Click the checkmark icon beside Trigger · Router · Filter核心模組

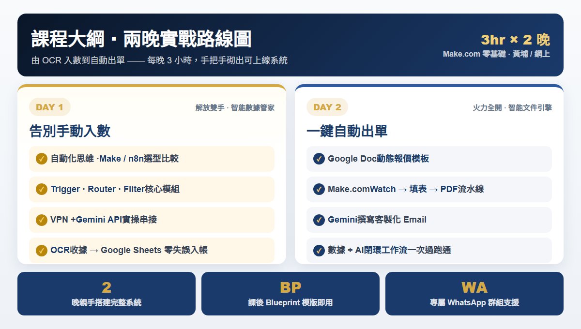(x=42, y=189)
